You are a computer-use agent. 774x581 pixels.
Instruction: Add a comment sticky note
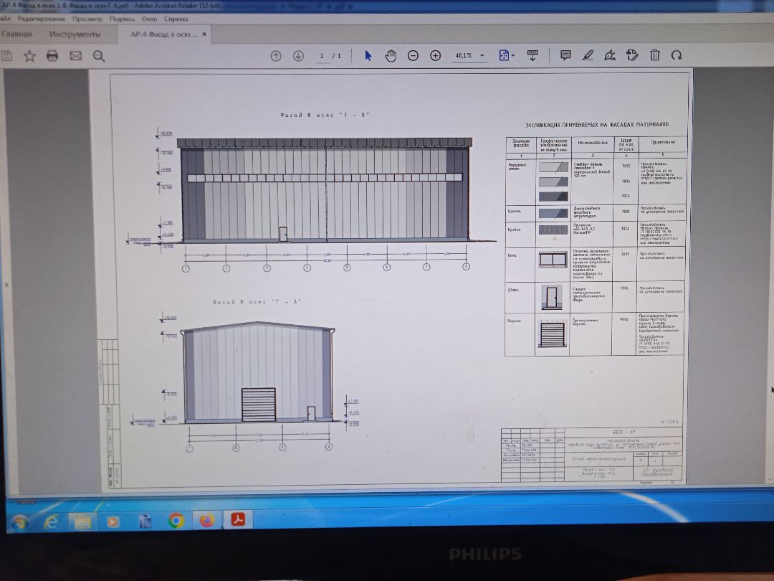coord(565,56)
